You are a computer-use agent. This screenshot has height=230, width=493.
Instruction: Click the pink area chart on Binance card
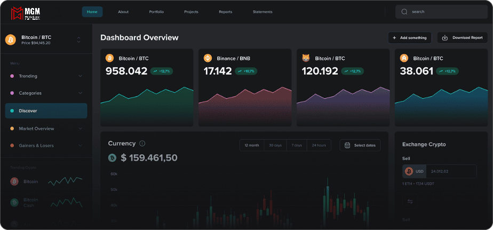(x=245, y=106)
